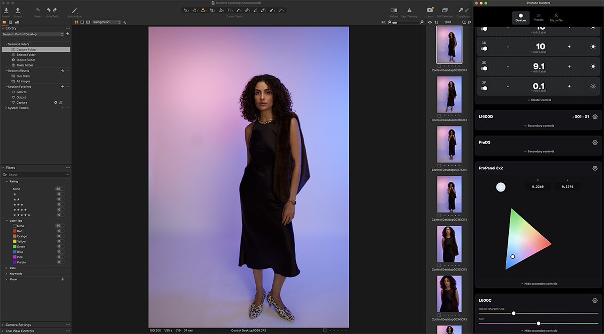
Task: Open the Before comparison icon
Action: (x=393, y=10)
